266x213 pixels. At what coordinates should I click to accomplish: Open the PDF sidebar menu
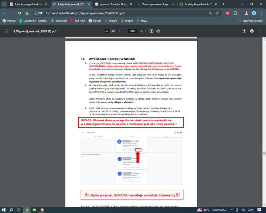(x=6, y=31)
